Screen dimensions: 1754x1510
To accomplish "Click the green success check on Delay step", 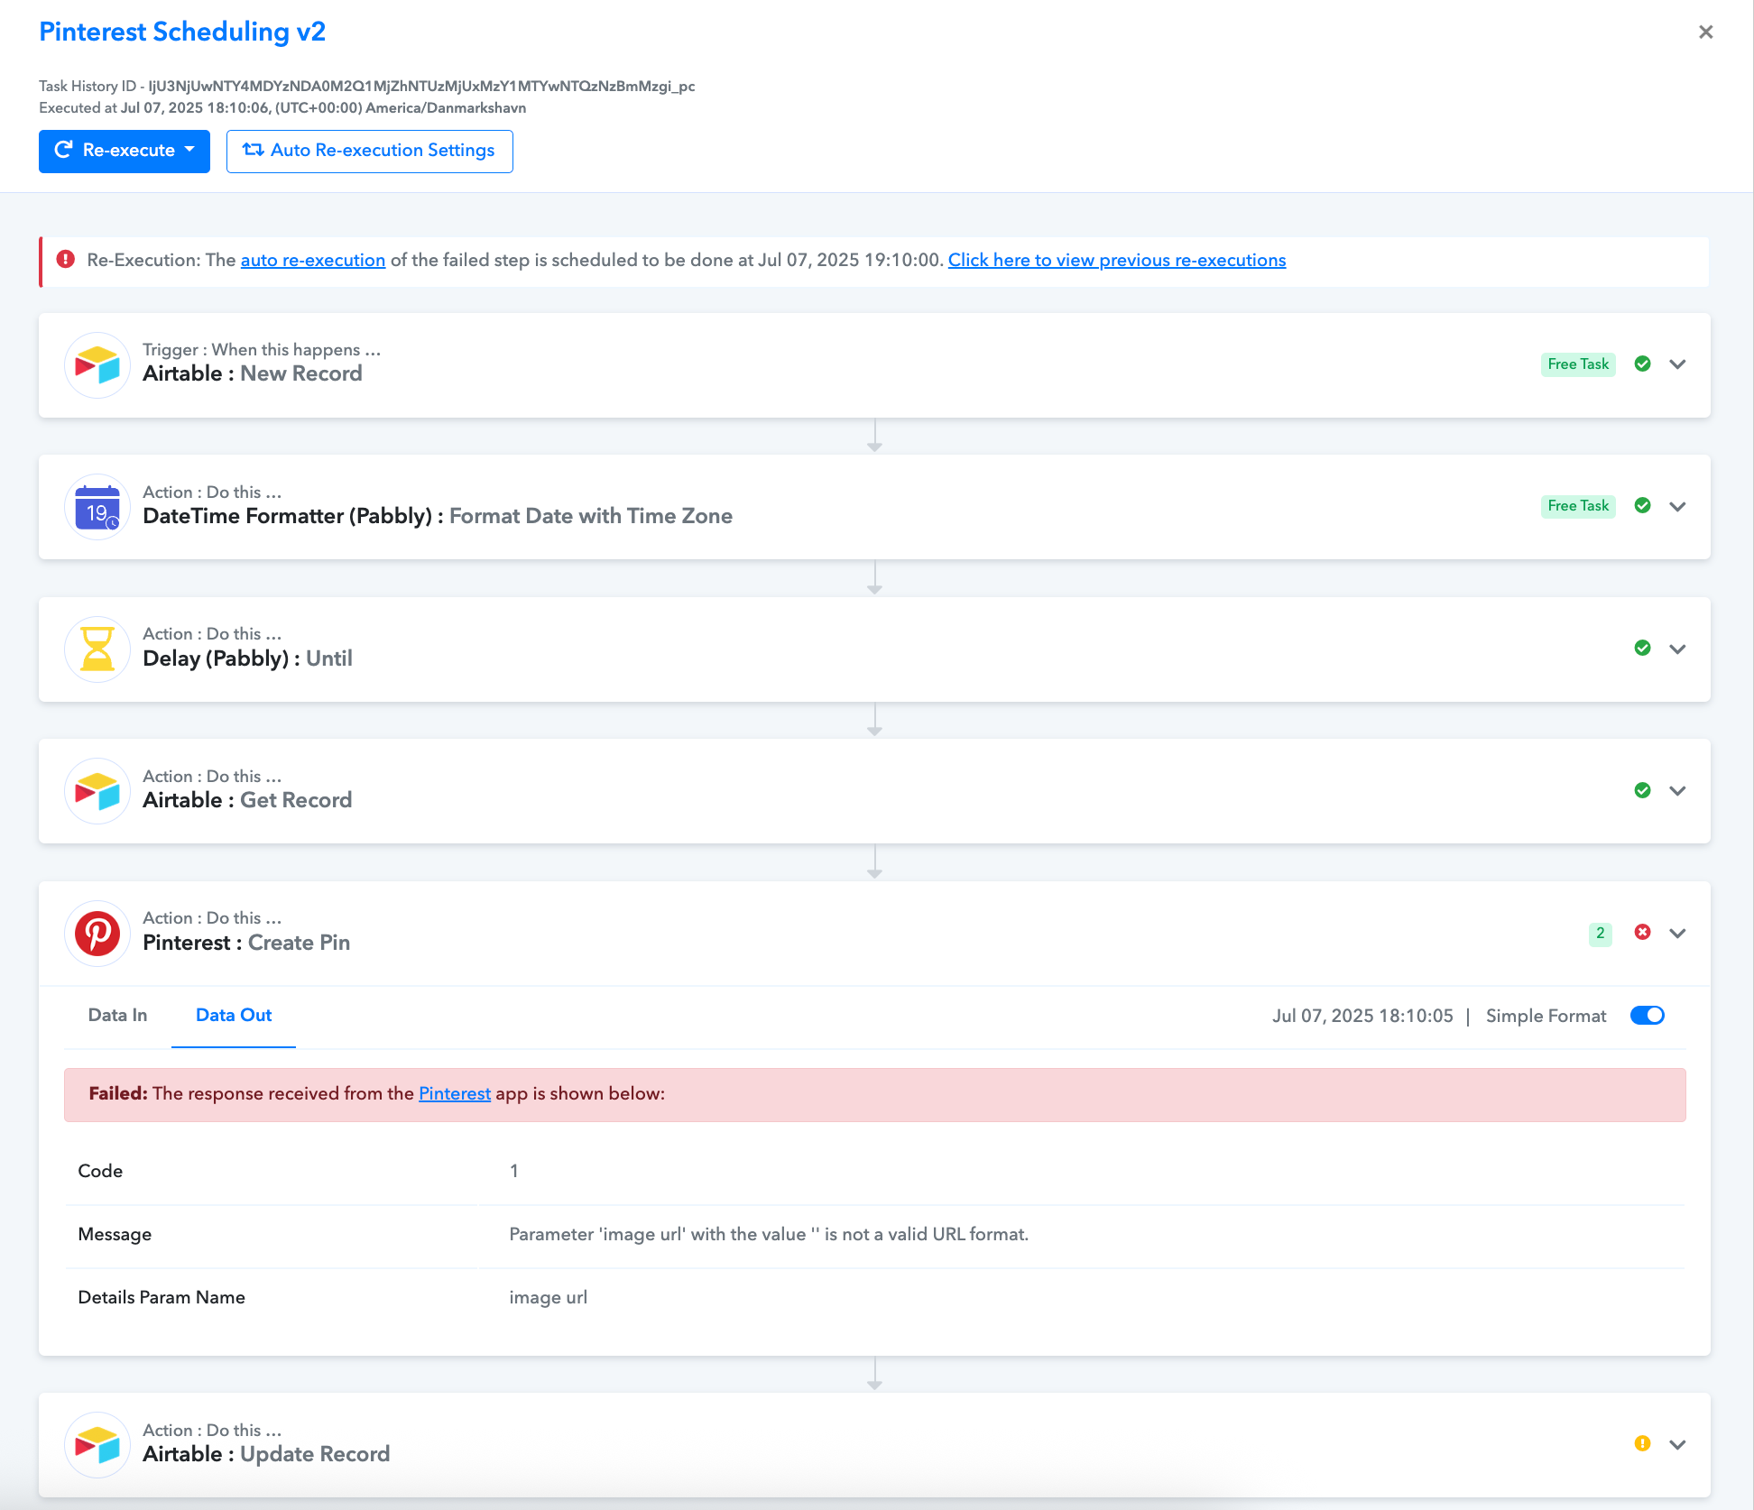I will pos(1643,649).
